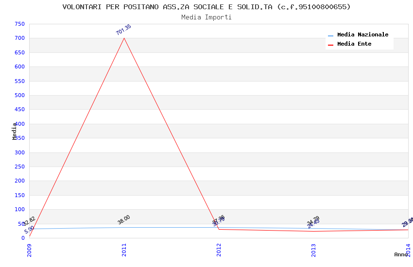
Task: Click the 2009 x-axis label
Action: click(x=29, y=250)
